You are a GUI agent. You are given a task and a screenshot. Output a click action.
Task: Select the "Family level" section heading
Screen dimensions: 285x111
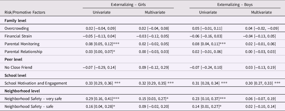click(x=15, y=20)
